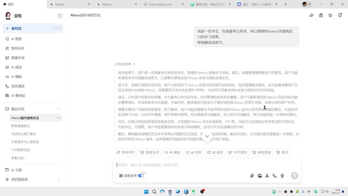Jump to bottom with the down-arrow button
Image resolution: width=348 pixels, height=196 pixels.
(207, 136)
